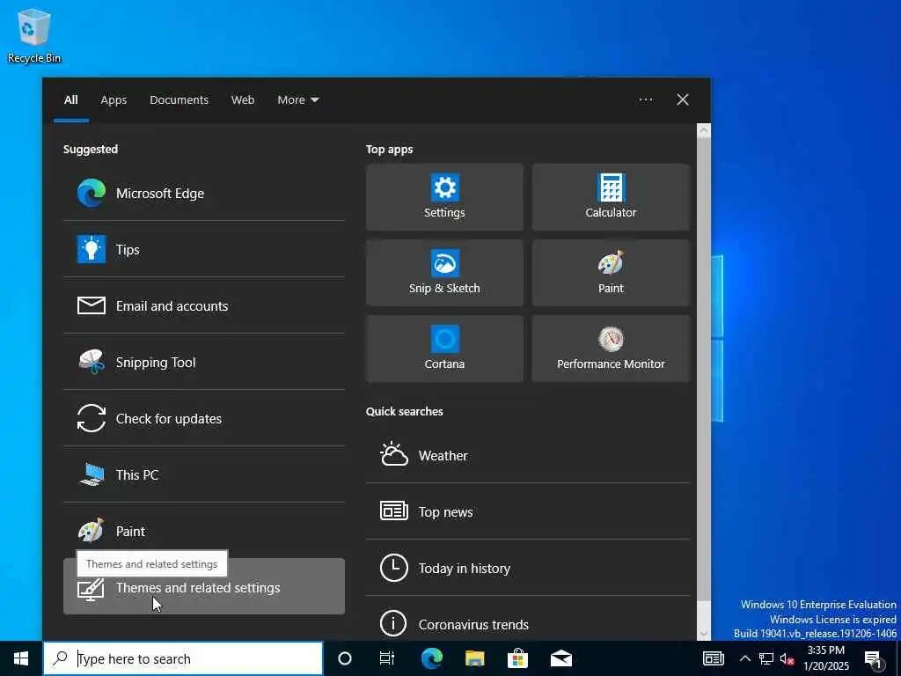Open News and interests taskbar icon

tap(713, 658)
